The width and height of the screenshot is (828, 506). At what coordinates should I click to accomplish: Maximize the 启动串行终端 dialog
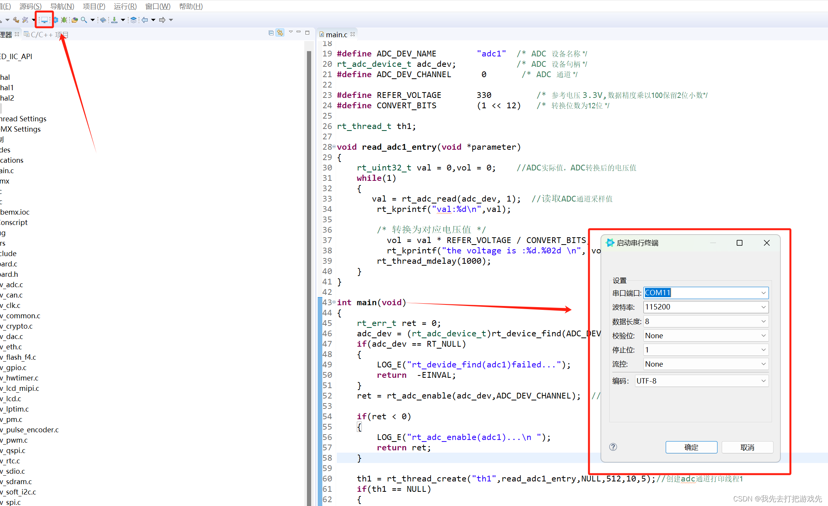coord(739,243)
